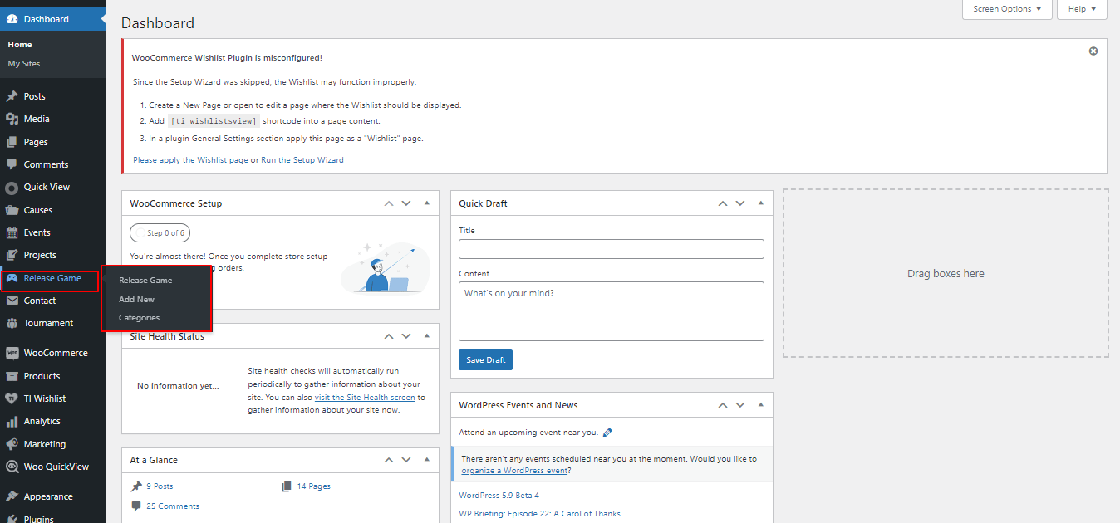The width and height of the screenshot is (1120, 523).
Task: Click the Release Game controller icon
Action: click(12, 278)
